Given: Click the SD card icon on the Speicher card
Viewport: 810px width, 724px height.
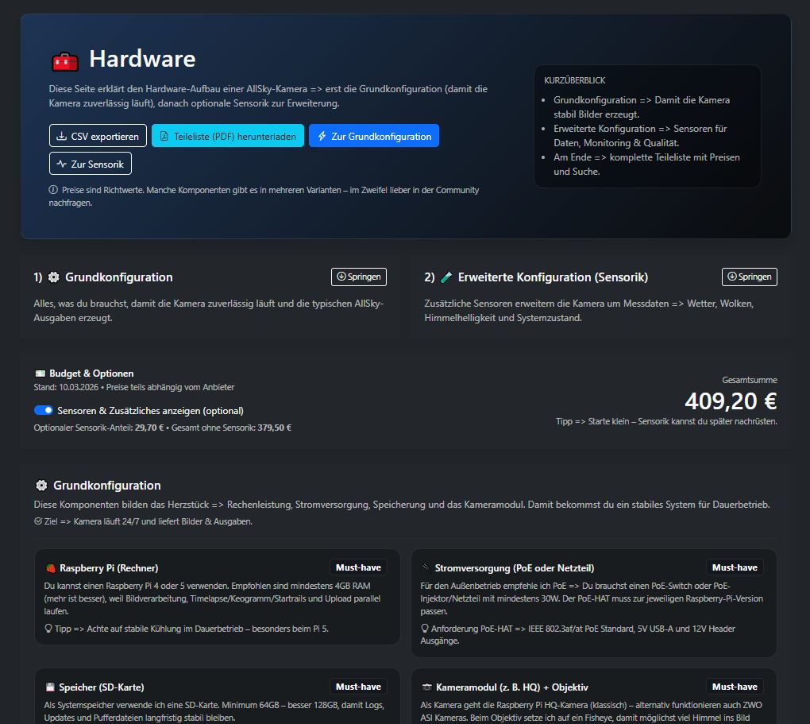Looking at the screenshot, I should coord(52,686).
